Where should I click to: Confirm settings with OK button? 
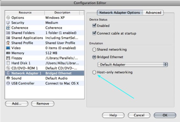click(165, 115)
